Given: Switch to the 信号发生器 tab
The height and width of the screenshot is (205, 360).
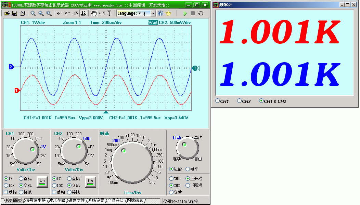Looking at the screenshot, I should pyautogui.click(x=35, y=201).
